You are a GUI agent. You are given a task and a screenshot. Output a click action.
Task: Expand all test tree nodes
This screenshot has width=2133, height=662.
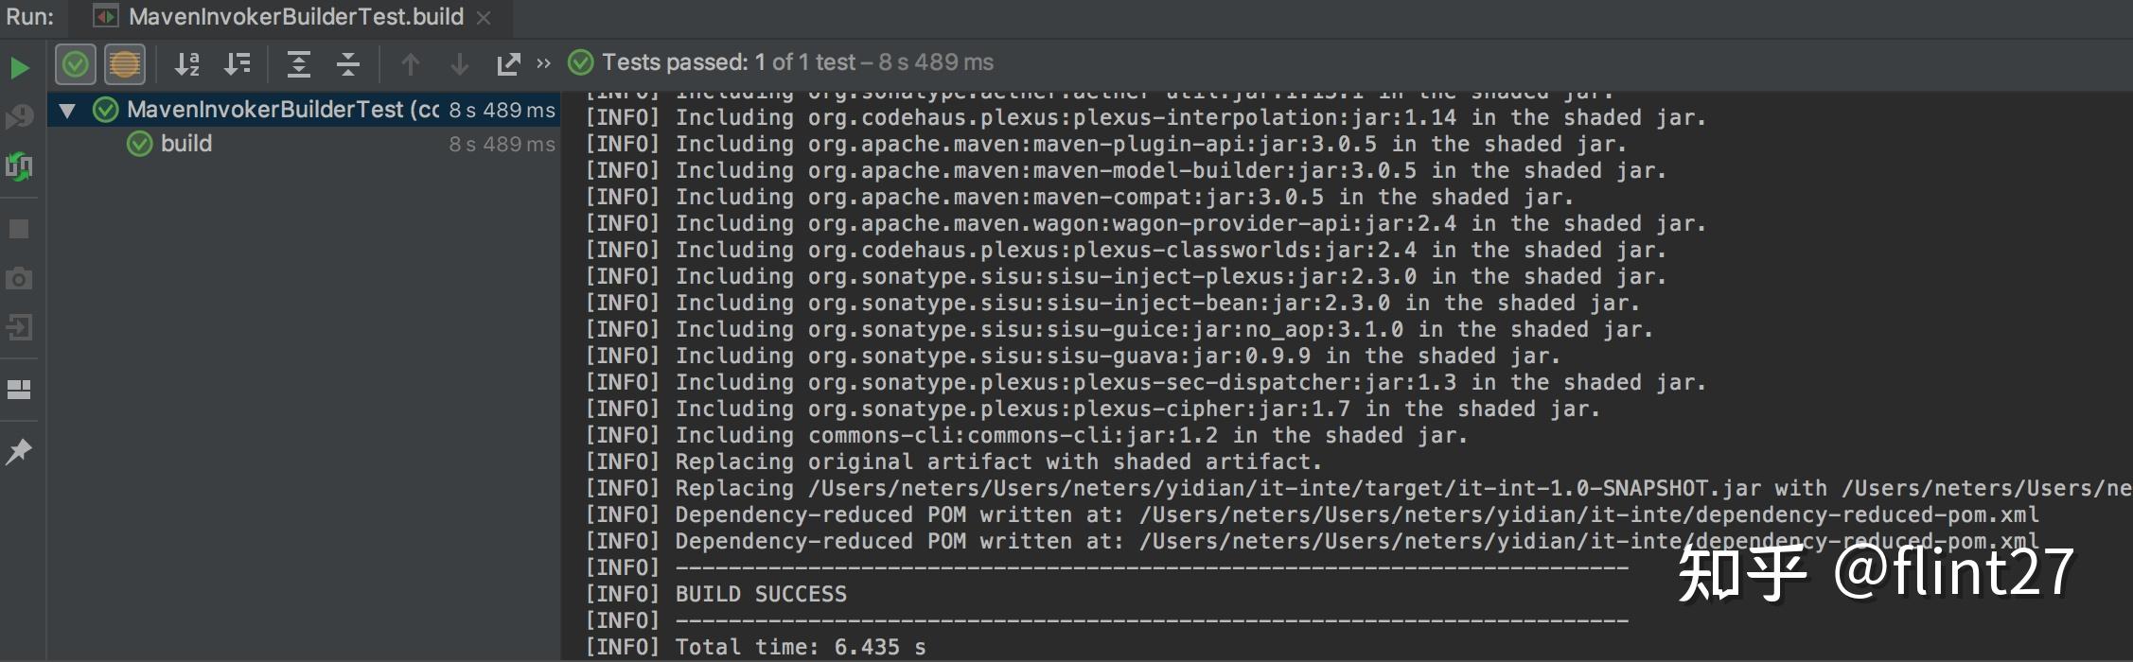[298, 64]
